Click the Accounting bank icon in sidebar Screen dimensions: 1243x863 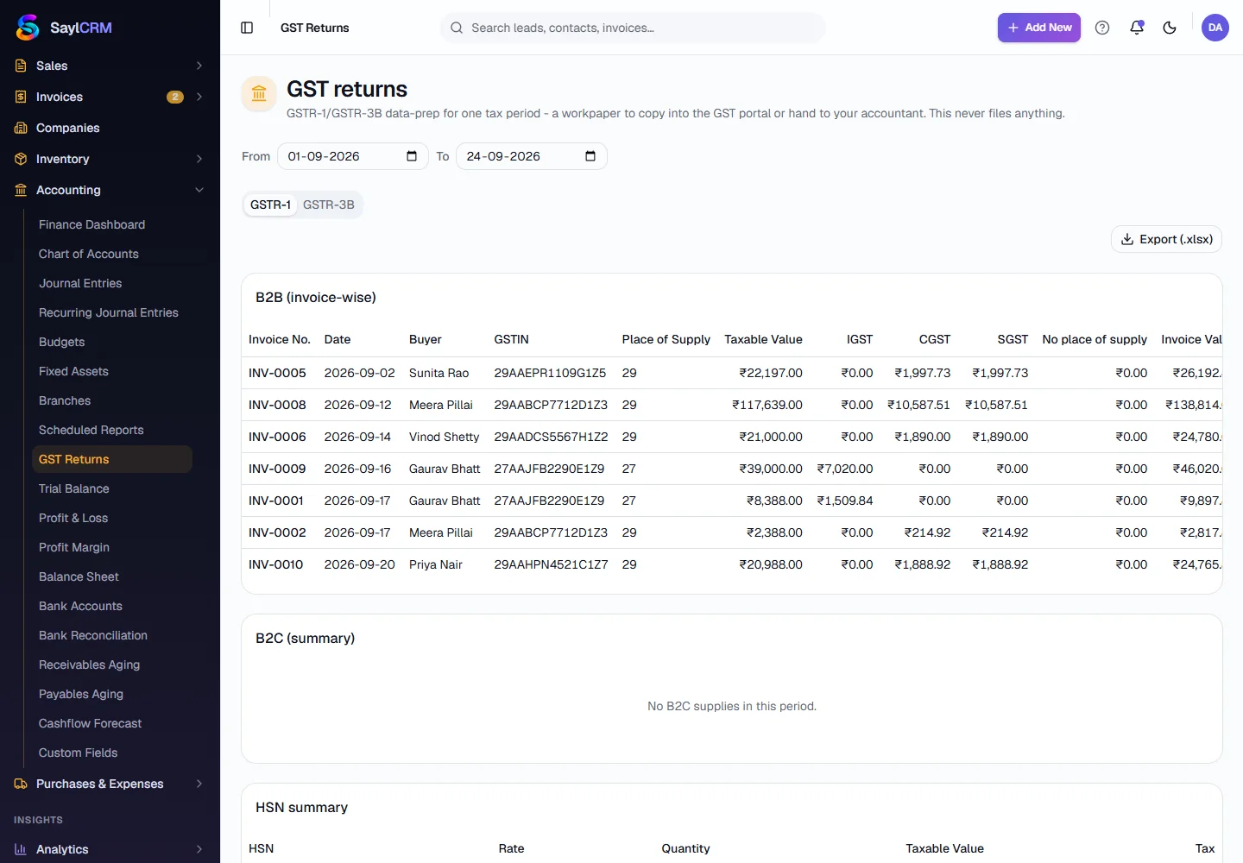coord(21,190)
